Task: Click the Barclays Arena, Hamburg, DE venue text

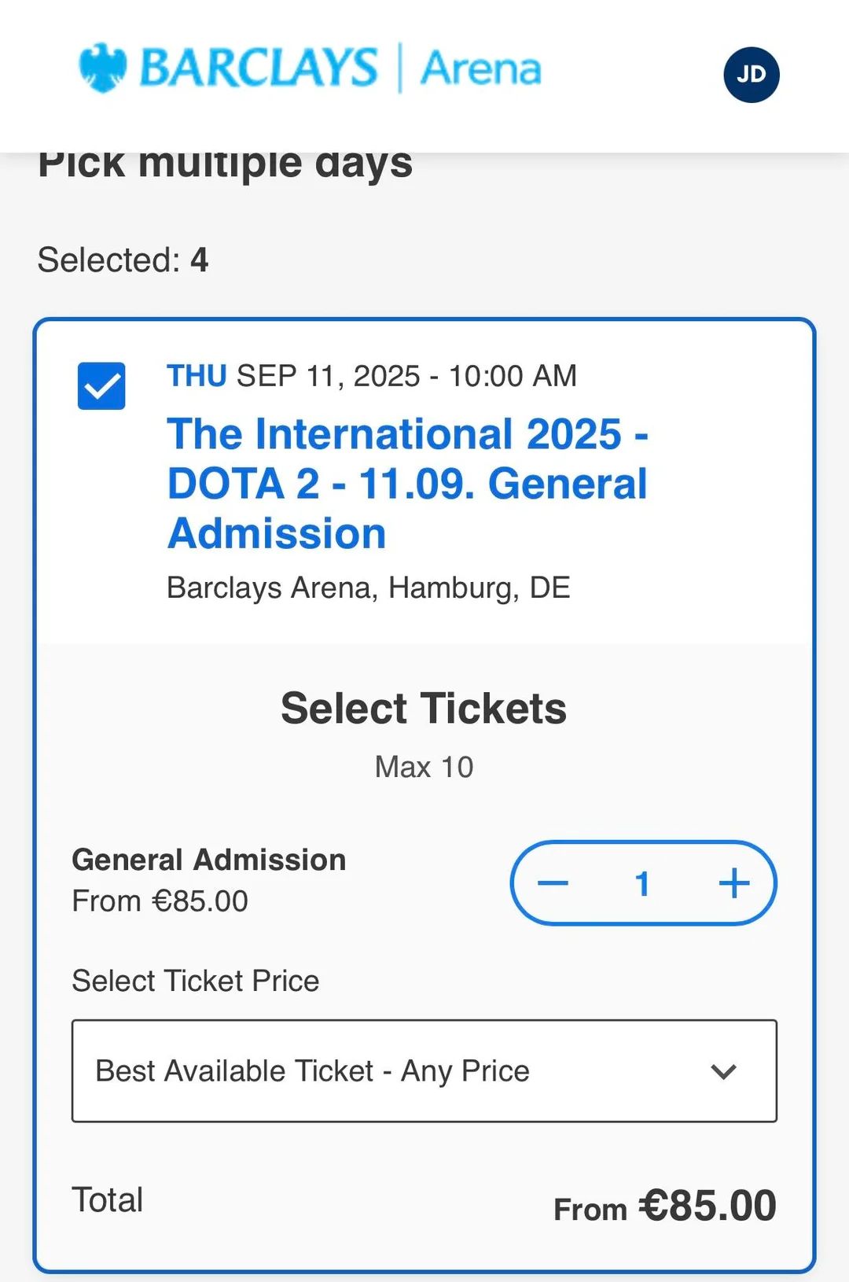Action: tap(368, 588)
